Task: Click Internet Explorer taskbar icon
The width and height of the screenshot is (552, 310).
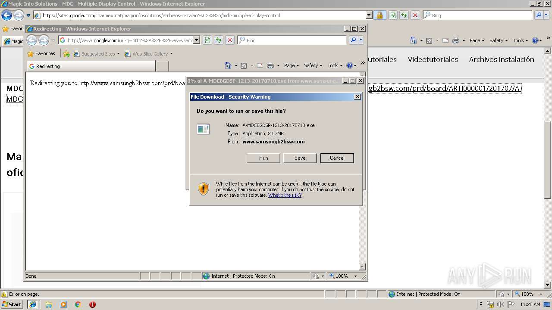Action: (x=33, y=304)
